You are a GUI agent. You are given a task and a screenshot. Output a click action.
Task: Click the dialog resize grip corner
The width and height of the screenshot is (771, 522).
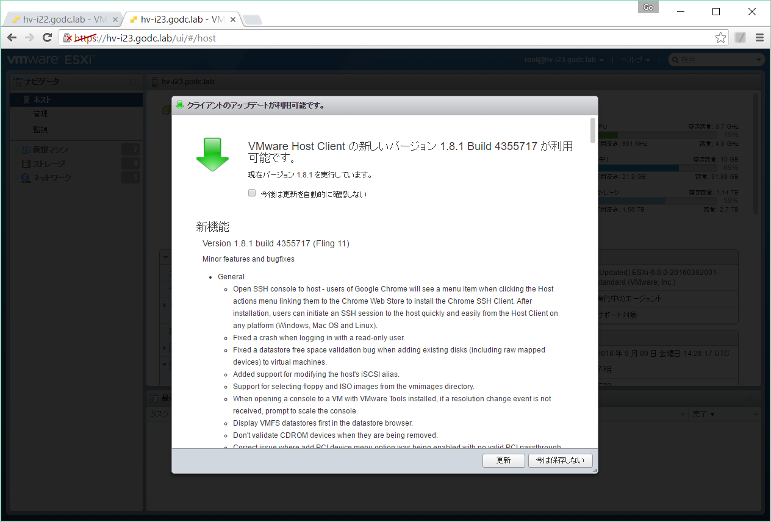(x=594, y=470)
